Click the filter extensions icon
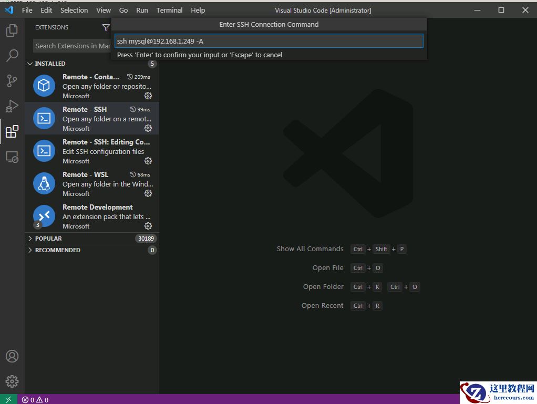This screenshot has height=404, width=537. pos(106,27)
